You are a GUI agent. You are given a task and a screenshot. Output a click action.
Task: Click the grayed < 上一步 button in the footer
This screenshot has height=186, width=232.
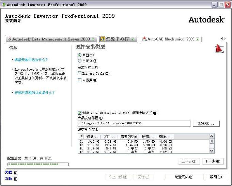point(118,177)
